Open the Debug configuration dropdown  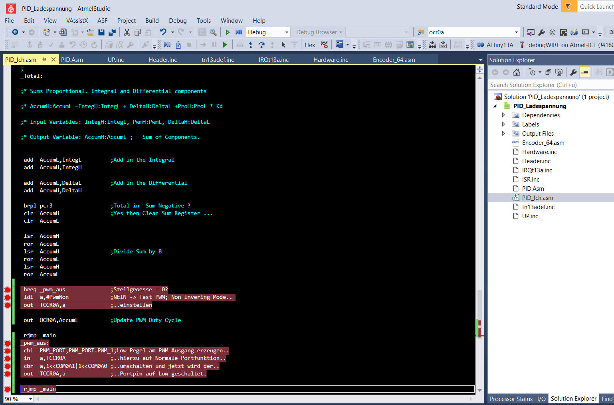coord(287,32)
